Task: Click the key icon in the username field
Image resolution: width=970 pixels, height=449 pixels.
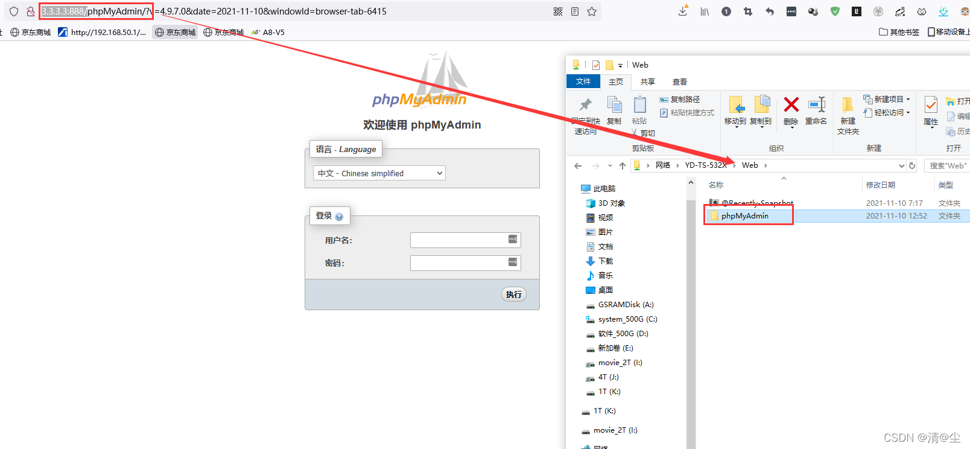Action: click(513, 239)
